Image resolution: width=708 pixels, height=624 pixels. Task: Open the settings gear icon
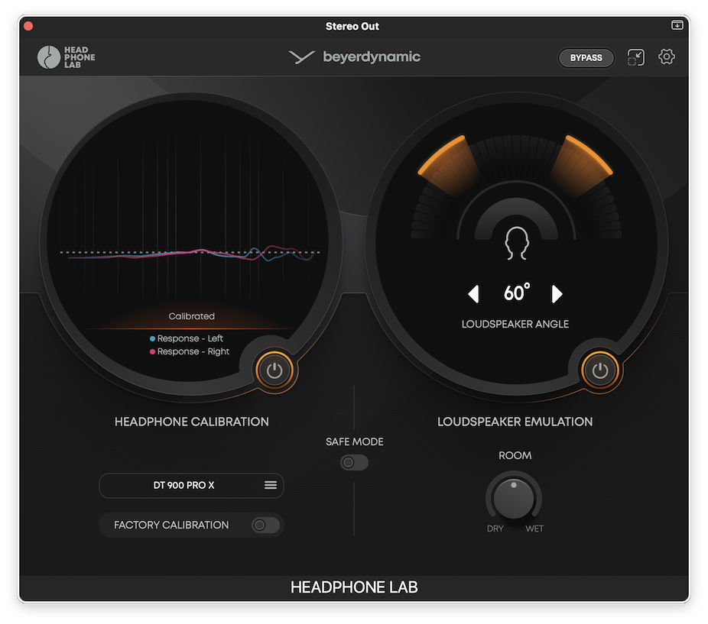(666, 57)
